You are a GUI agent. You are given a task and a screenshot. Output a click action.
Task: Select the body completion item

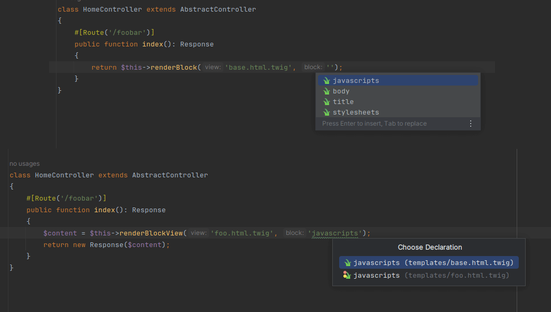point(341,91)
